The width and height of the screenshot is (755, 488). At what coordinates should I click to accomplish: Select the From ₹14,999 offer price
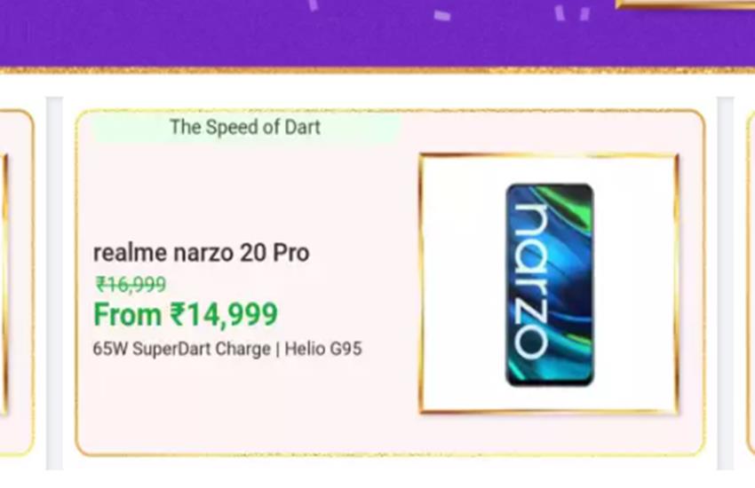(x=186, y=314)
